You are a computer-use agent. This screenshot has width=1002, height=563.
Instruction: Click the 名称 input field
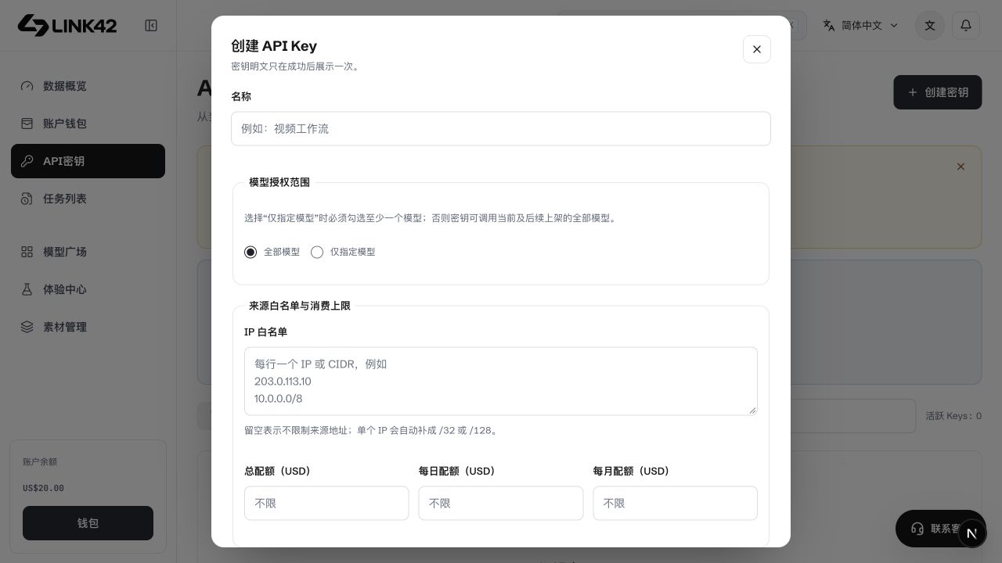501,128
